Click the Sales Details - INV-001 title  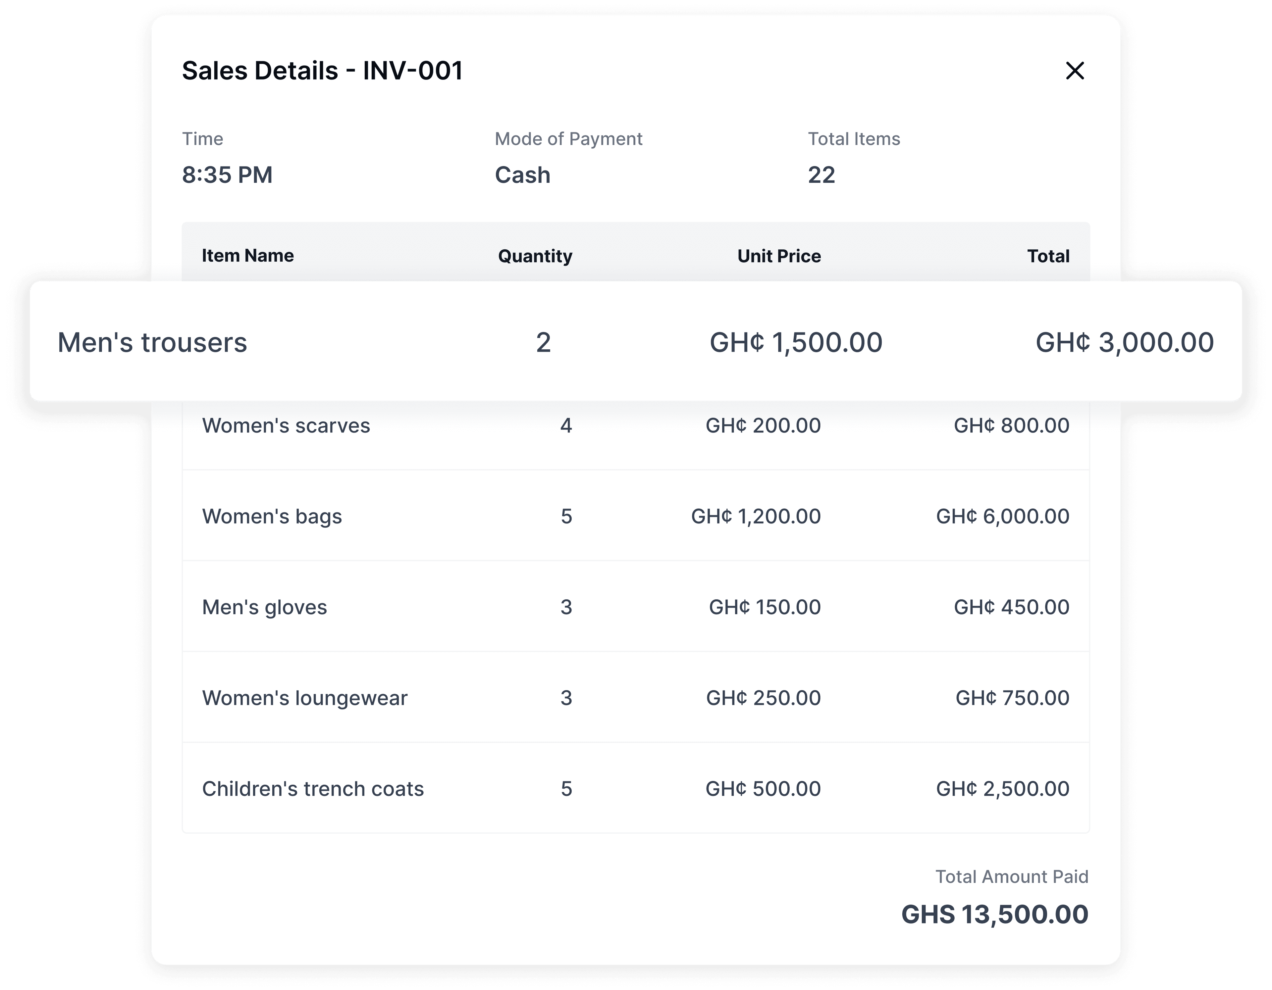pyautogui.click(x=322, y=71)
